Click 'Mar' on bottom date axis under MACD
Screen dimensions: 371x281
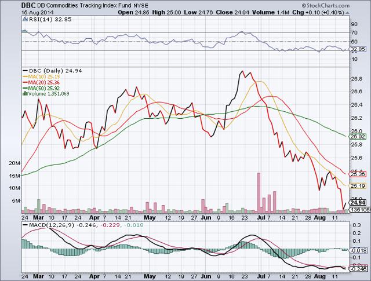(38, 276)
